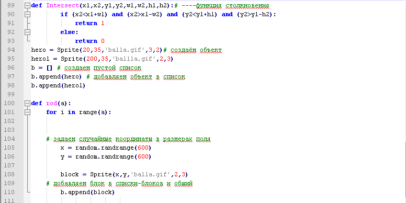This screenshot has height=203, width=406.
Task: Click the b.append(hero1) line
Action: (58, 85)
